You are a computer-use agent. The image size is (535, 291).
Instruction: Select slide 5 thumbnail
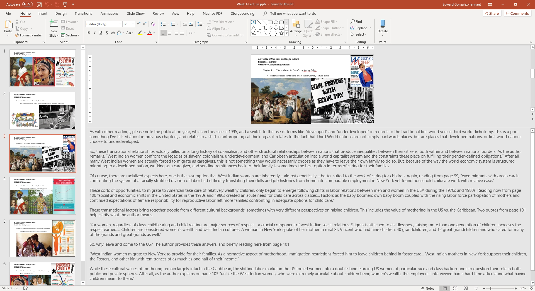click(43, 238)
